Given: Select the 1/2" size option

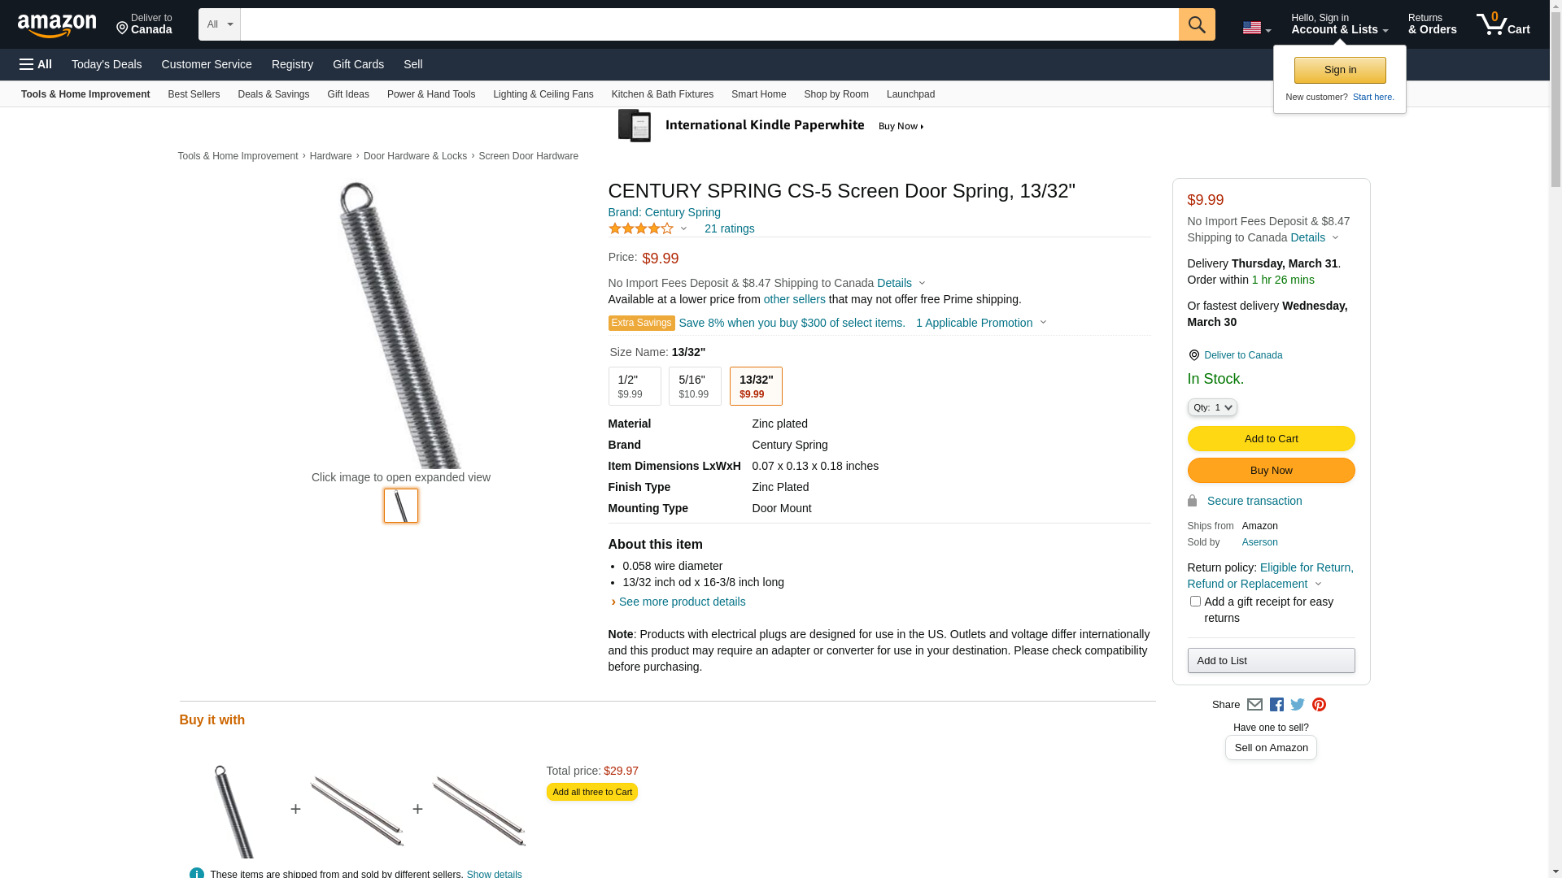Looking at the screenshot, I should pos(635,386).
